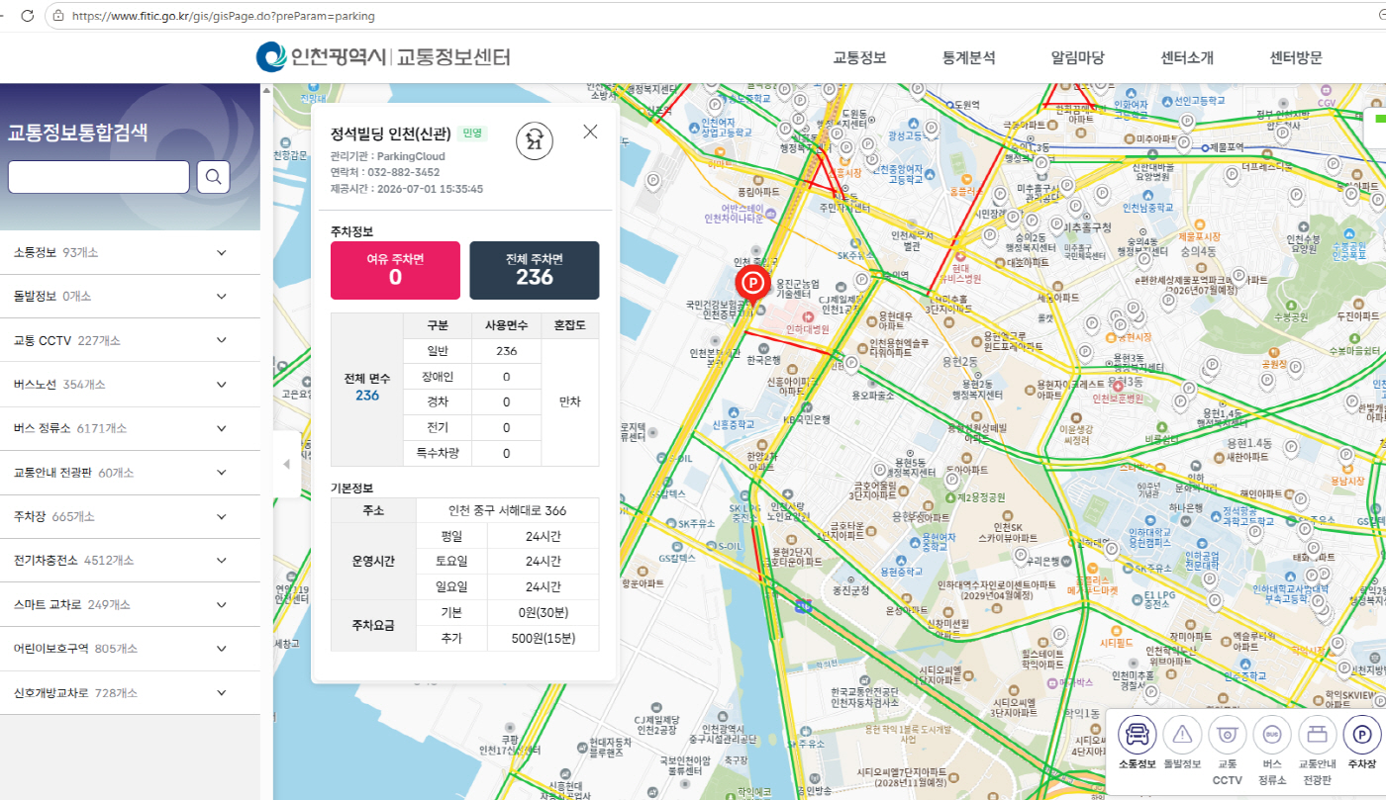Viewport: 1386px width, 800px height.
Task: Toggle 돌발정보 incident layer icon
Action: pyautogui.click(x=1182, y=735)
